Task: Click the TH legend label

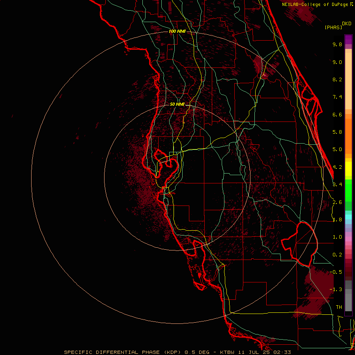Action: pyautogui.click(x=339, y=307)
